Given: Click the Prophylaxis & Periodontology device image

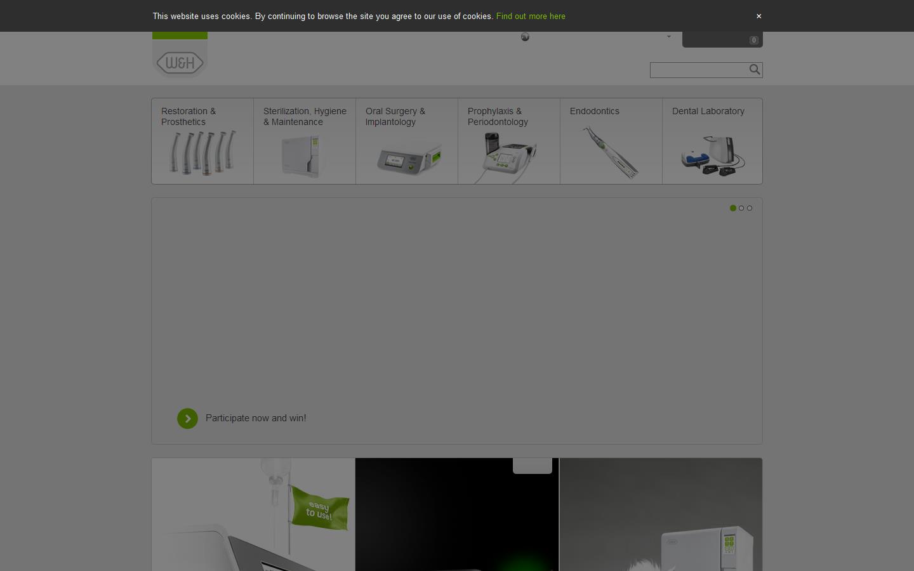Looking at the screenshot, I should (x=508, y=156).
